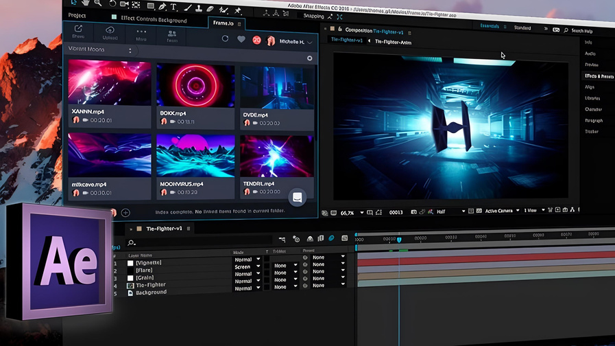
Task: Open Screen blend mode dropdown for Flare
Action: [x=248, y=266]
